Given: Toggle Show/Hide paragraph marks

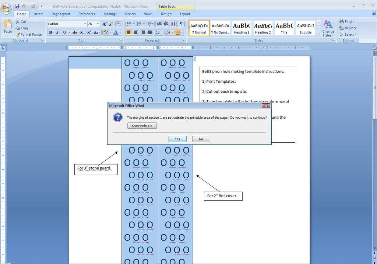Looking at the screenshot, I should pos(181,24).
